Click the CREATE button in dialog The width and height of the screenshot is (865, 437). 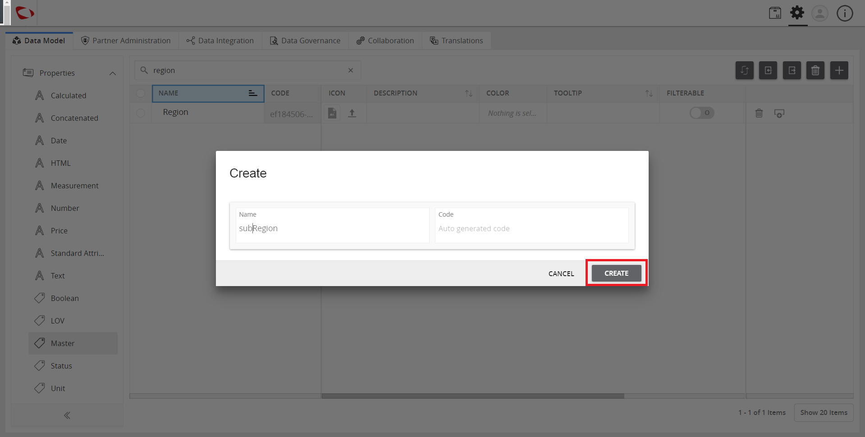coord(616,273)
